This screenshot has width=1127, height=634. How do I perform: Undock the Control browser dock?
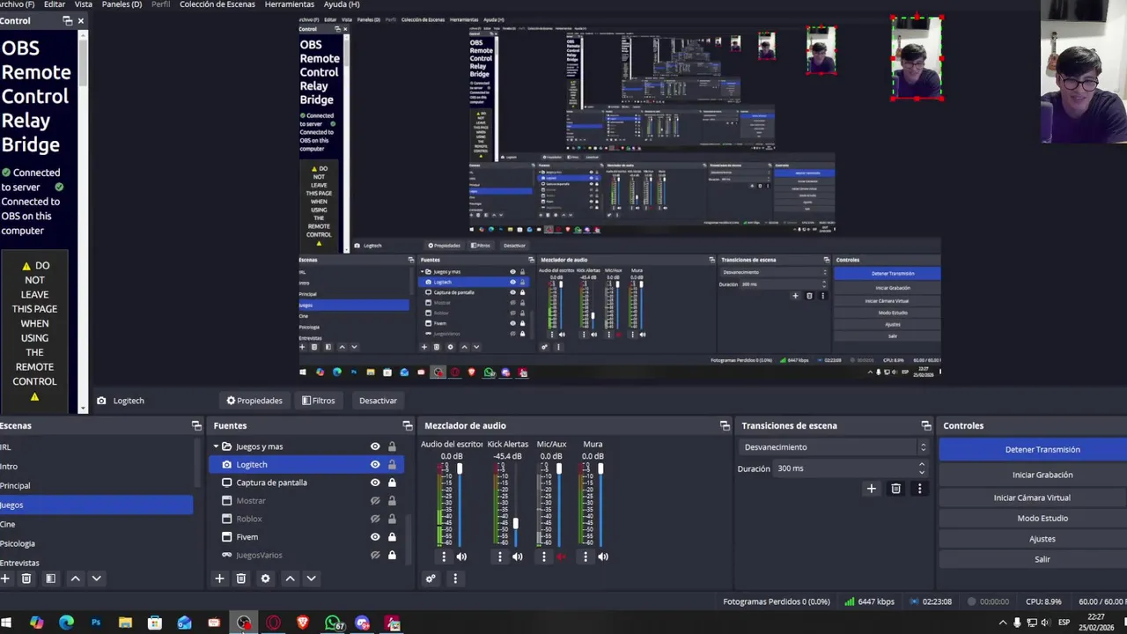pos(68,20)
